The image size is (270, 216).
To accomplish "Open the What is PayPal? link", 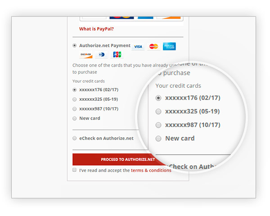I will click(x=96, y=29).
